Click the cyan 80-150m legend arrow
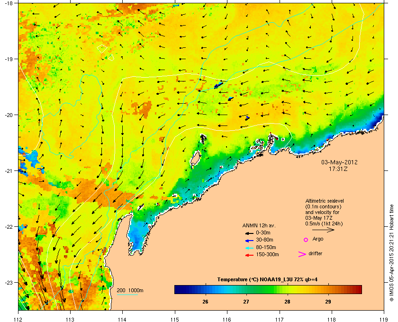 (249, 248)
